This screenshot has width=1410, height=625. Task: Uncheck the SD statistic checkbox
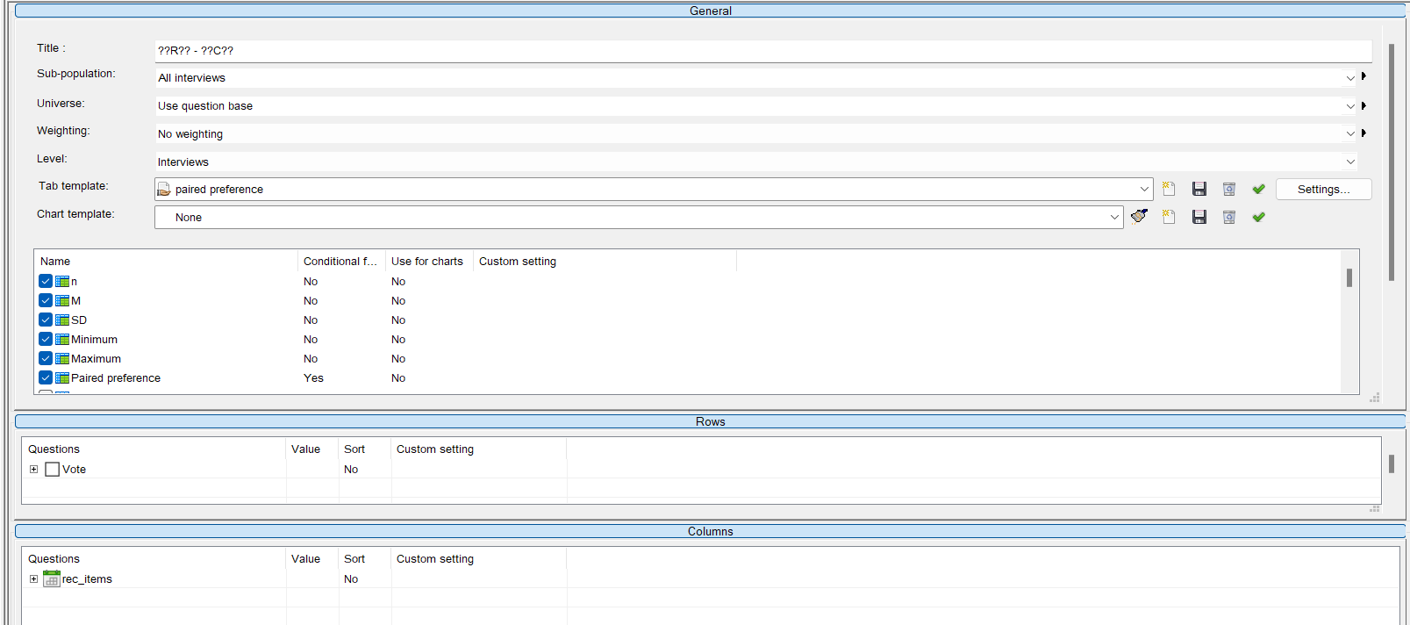pyautogui.click(x=46, y=320)
